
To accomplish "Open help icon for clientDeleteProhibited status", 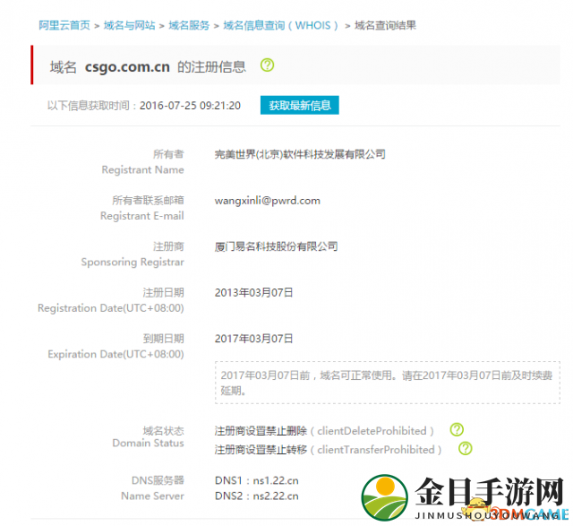I will (x=457, y=430).
